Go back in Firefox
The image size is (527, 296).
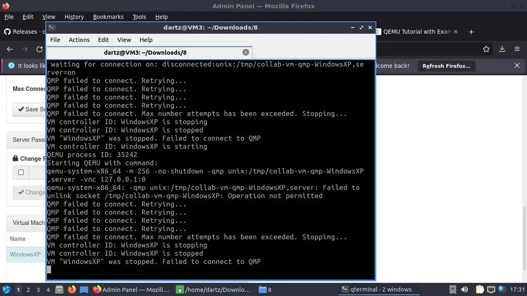click(10, 49)
